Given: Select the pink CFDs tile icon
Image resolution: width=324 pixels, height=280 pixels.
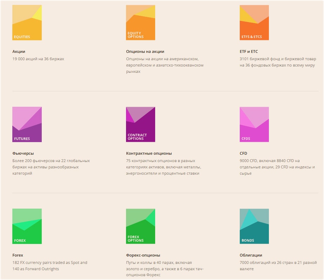Looking at the screenshot, I should (254, 124).
